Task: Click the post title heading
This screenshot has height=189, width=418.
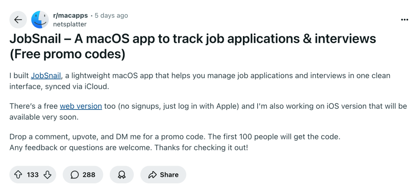Action: [x=193, y=47]
